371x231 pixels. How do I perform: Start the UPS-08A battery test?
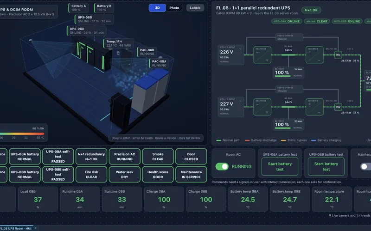280,167
